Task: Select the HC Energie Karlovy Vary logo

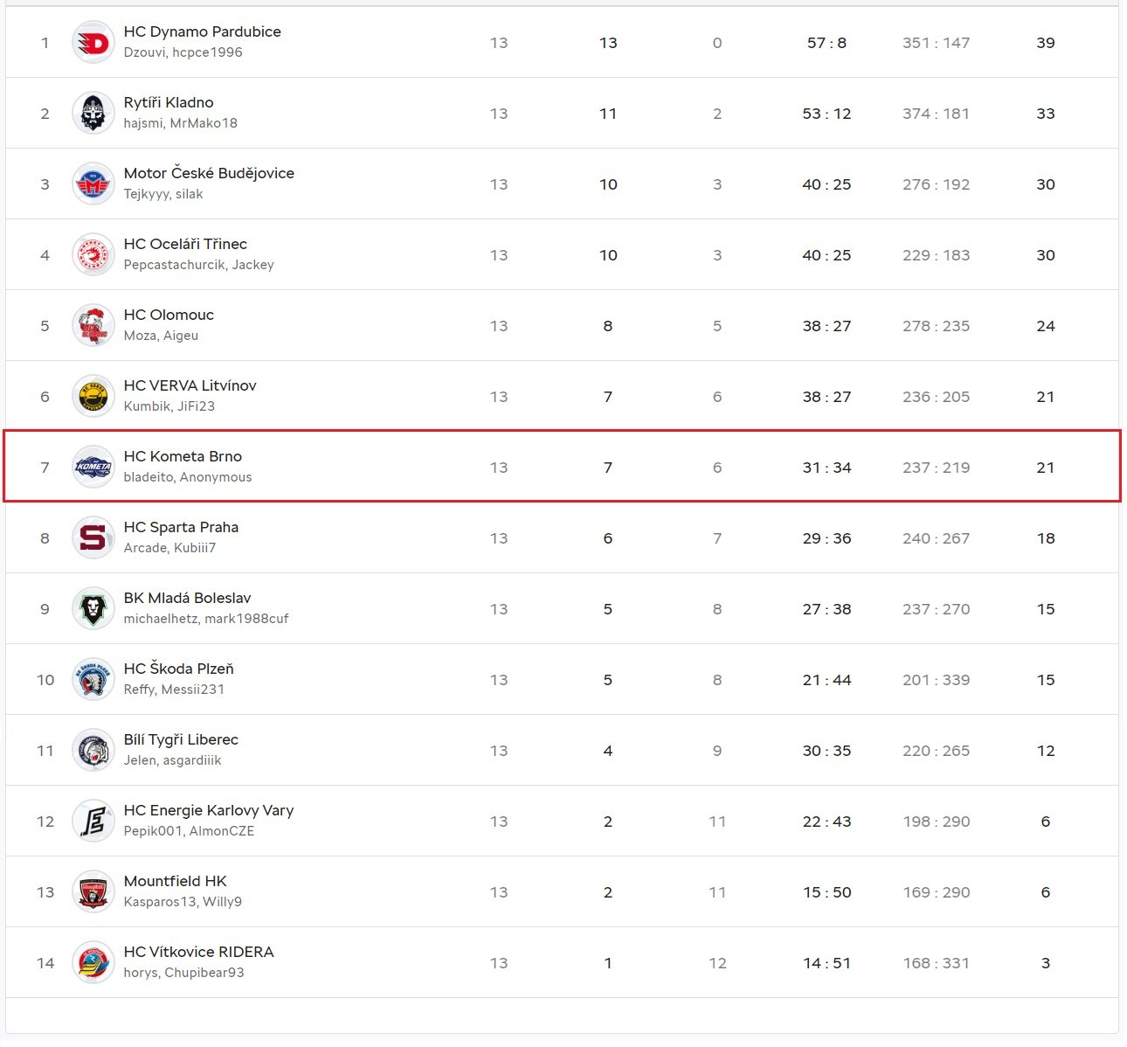Action: pyautogui.click(x=93, y=822)
